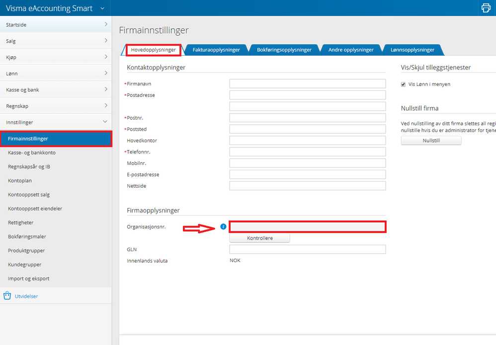This screenshot has height=345, width=496.
Task: Click the Poststed input field
Action: 308,129
